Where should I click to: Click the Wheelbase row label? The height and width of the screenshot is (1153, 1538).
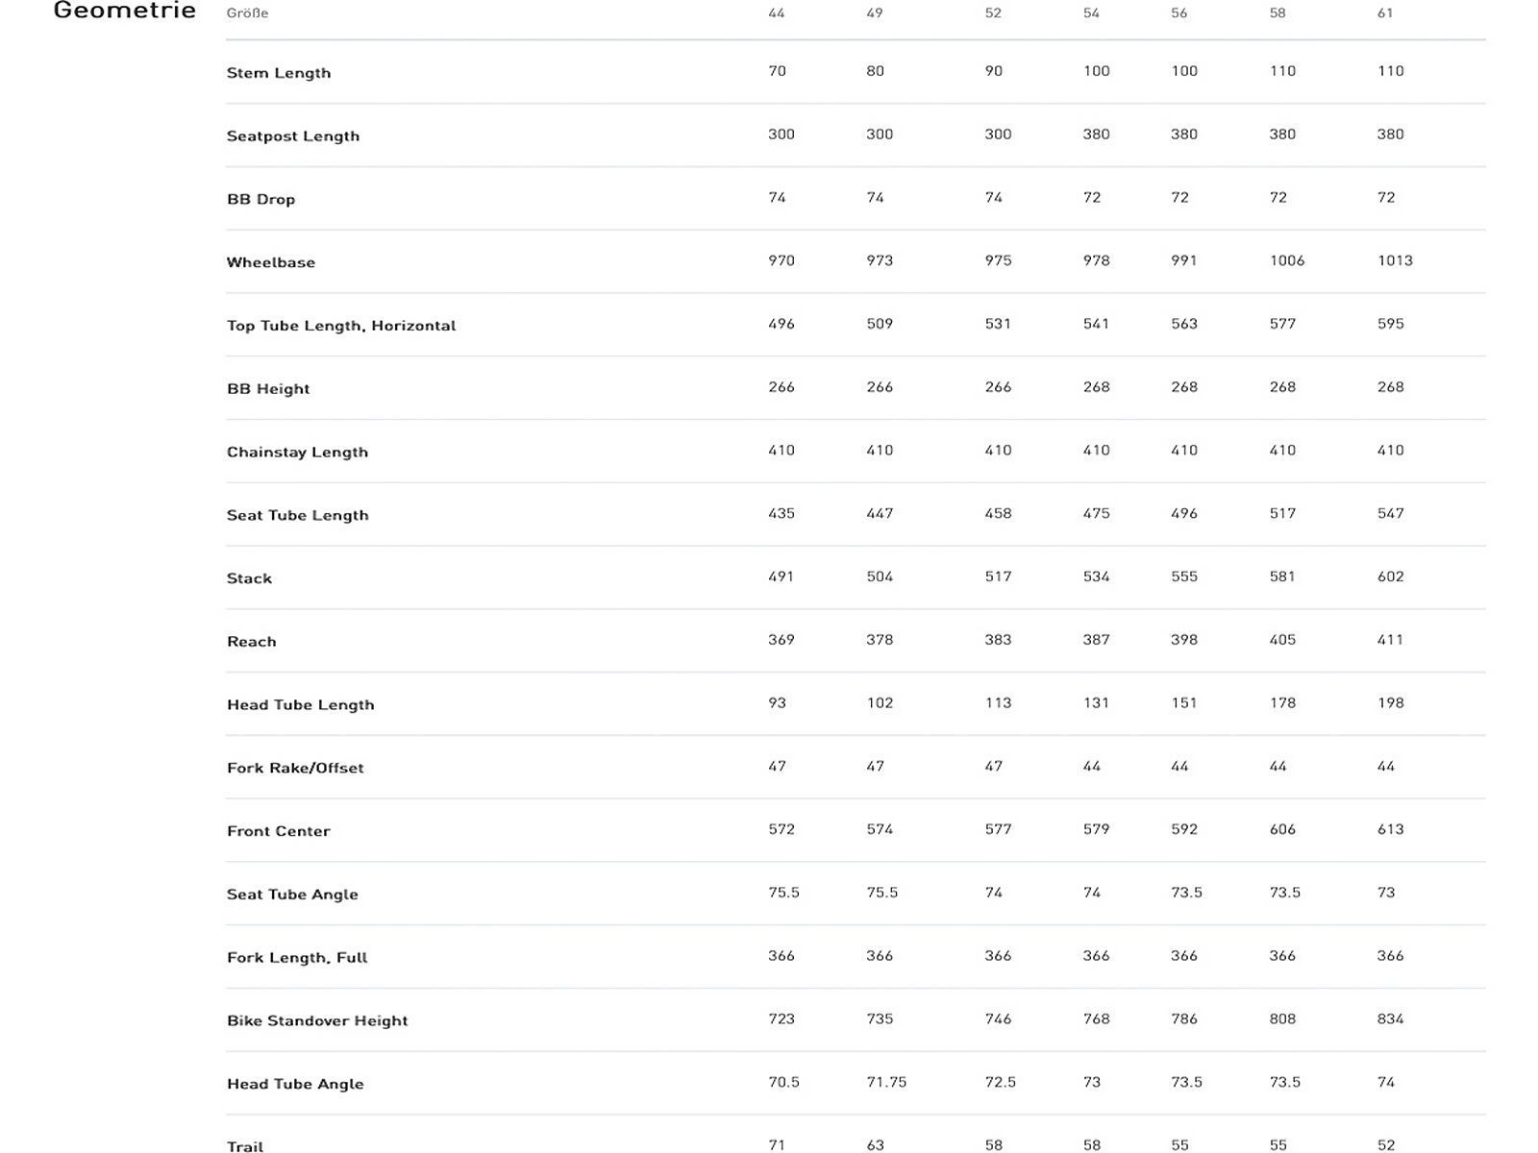[x=271, y=262]
